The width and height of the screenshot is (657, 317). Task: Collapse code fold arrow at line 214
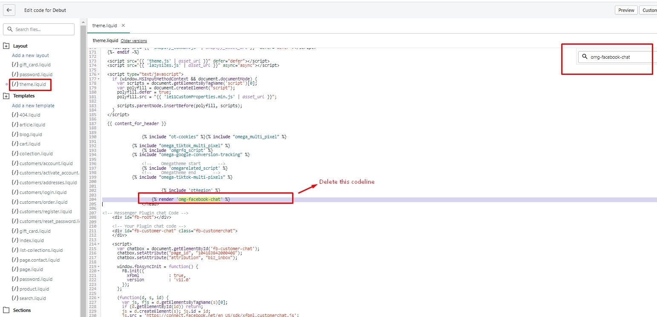(x=99, y=244)
